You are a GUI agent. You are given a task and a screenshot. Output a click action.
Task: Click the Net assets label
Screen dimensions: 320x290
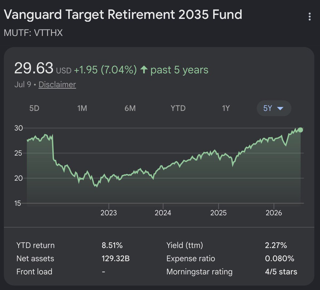point(35,258)
